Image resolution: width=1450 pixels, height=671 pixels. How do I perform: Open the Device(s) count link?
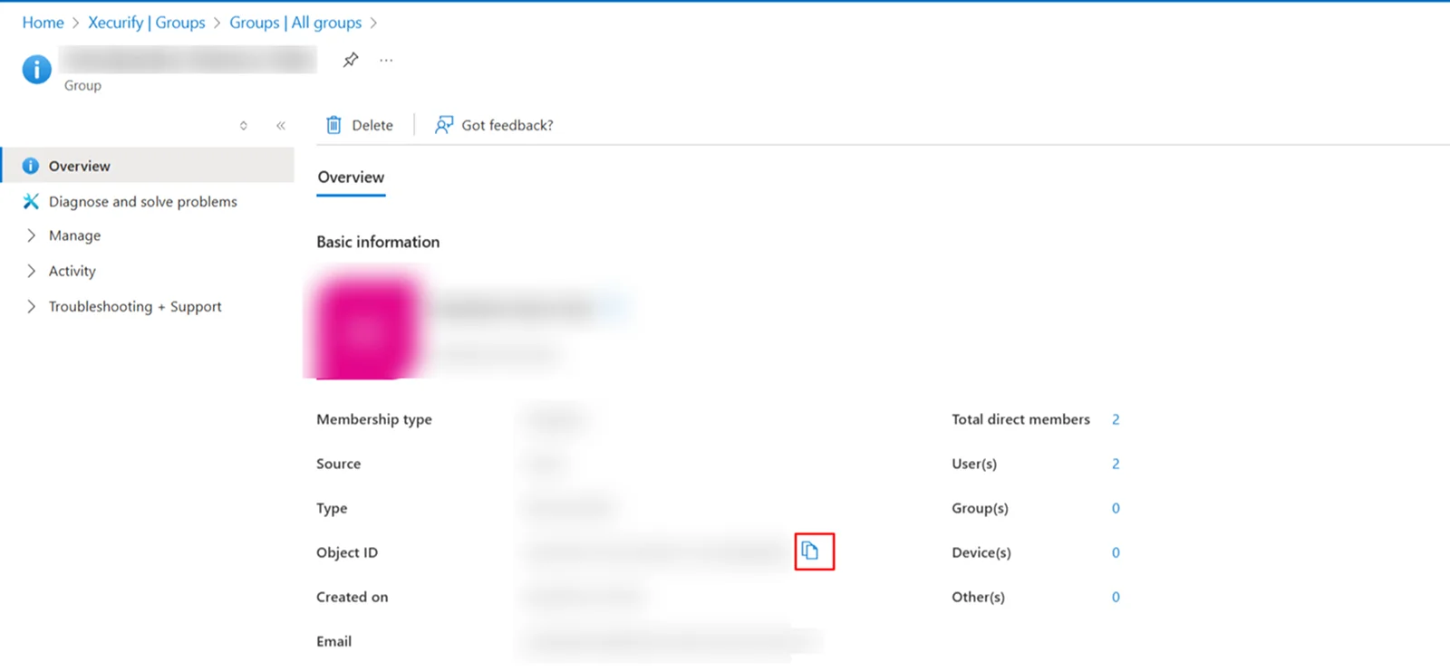point(1116,552)
